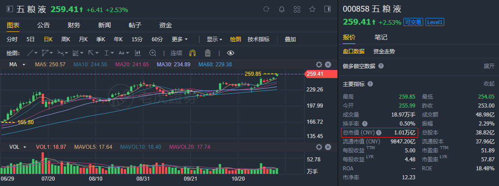Select the line drawing tool
This screenshot has width=499, height=186.
(x=30, y=53)
